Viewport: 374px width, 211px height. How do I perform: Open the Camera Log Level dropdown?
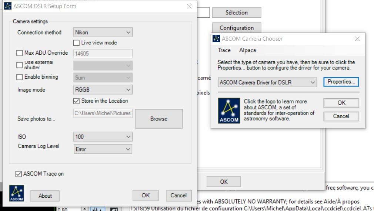tap(103, 149)
